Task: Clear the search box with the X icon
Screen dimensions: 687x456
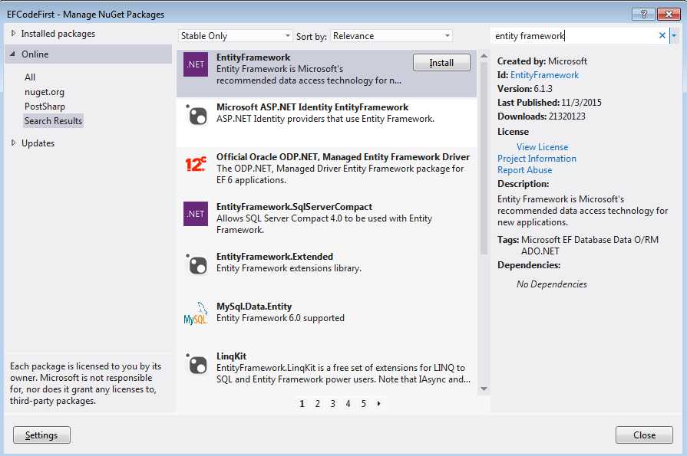Action: pyautogui.click(x=662, y=36)
